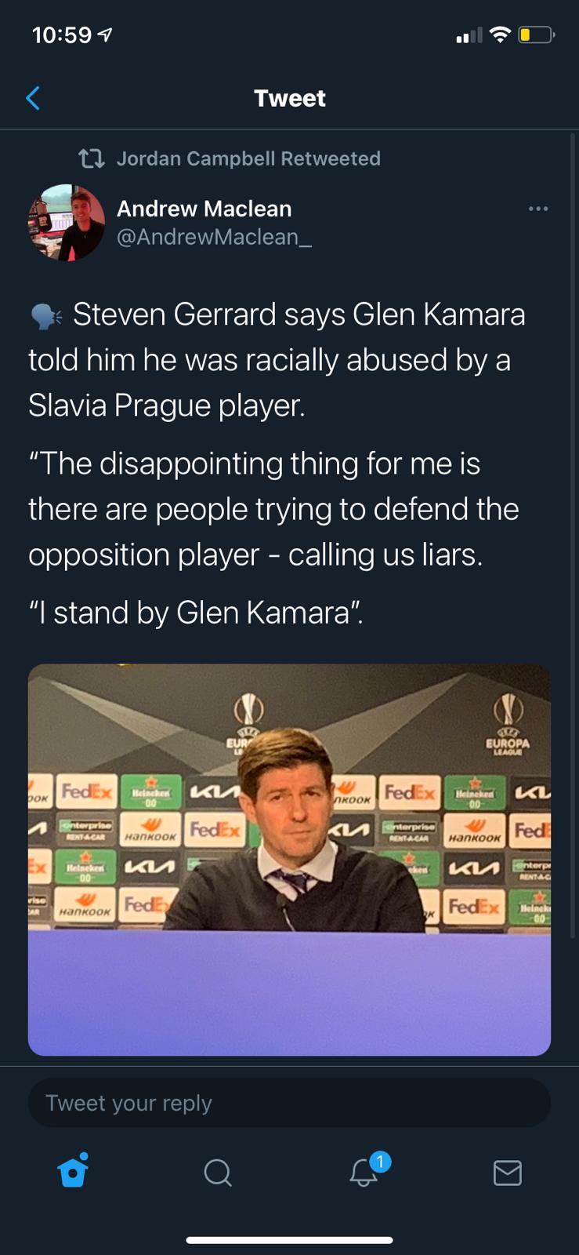Tap the Wi-Fi status icon
The height and width of the screenshot is (1255, 579).
click(499, 35)
